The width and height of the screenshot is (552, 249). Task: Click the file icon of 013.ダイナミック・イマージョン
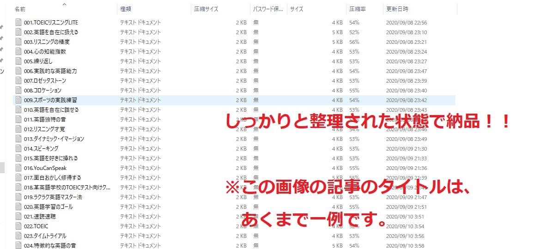[x=18, y=139]
